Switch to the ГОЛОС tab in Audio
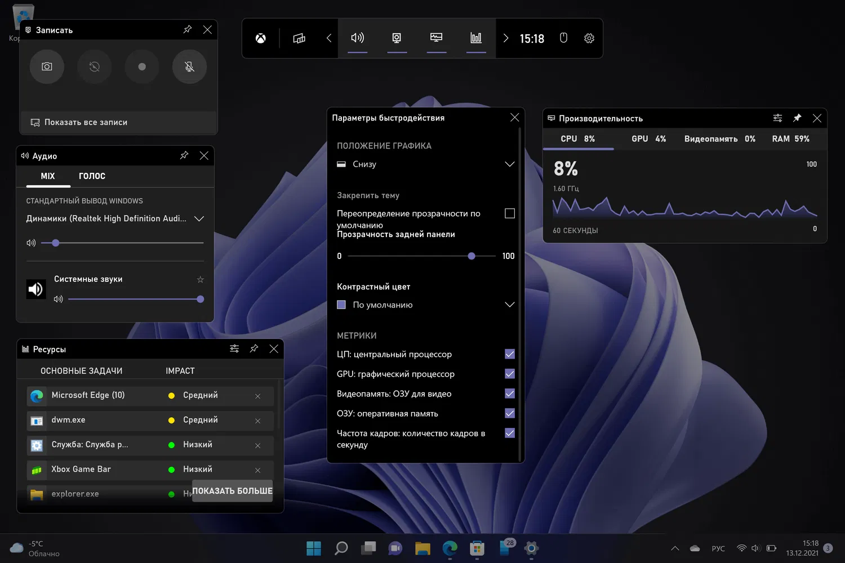Image resolution: width=845 pixels, height=563 pixels. pos(92,176)
